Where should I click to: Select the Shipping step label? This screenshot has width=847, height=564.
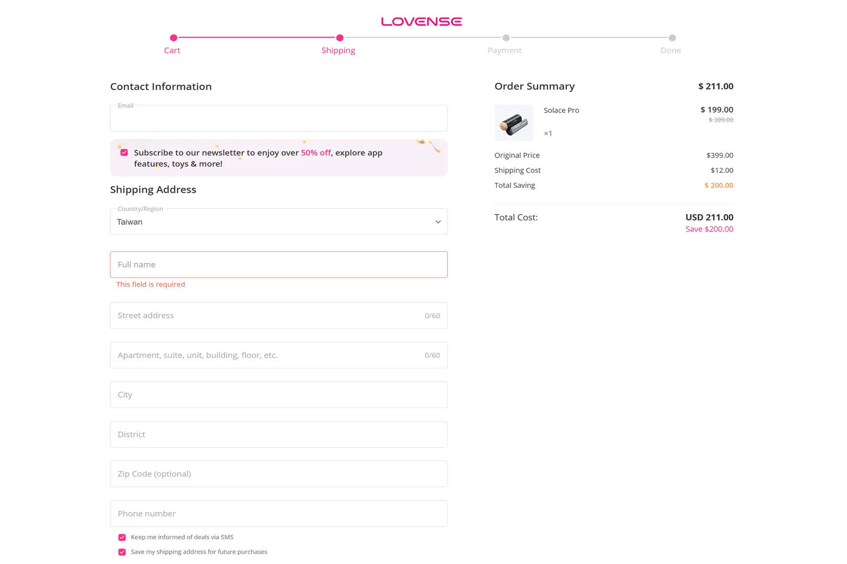click(x=338, y=50)
